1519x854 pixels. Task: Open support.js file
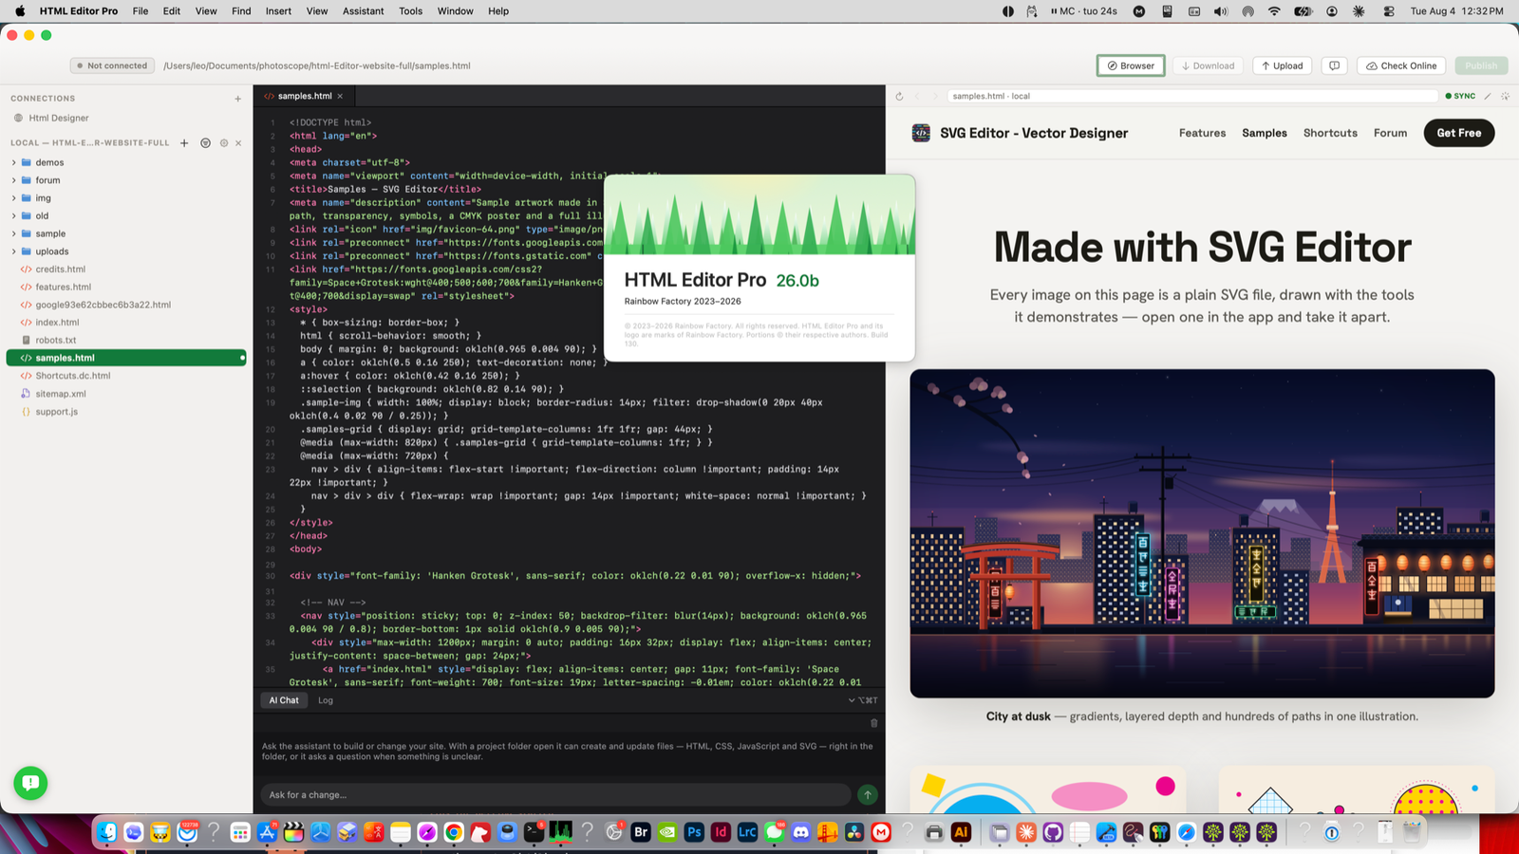click(56, 412)
